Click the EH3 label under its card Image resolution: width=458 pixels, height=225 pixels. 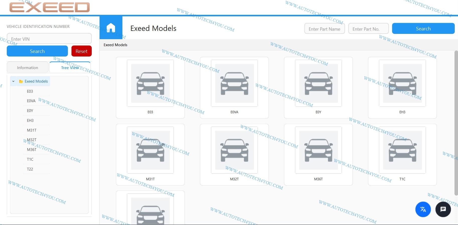(x=402, y=112)
